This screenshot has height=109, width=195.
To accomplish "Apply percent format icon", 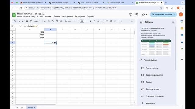I will (x=49, y=21).
